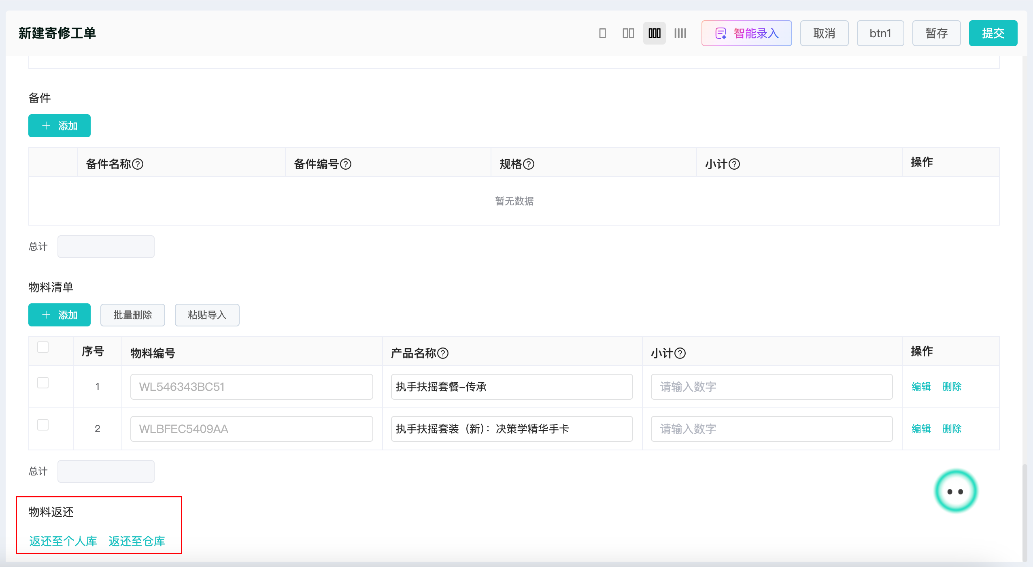Delete row 2 via 删除 link
This screenshot has width=1033, height=567.
tap(952, 429)
